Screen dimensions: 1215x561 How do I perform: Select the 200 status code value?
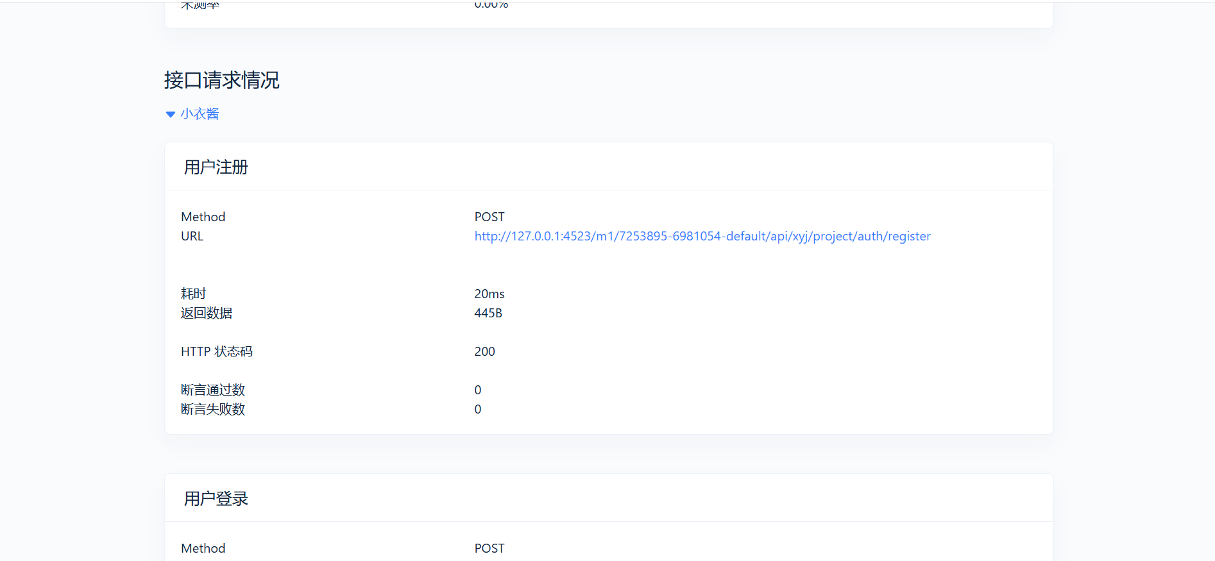coord(485,351)
